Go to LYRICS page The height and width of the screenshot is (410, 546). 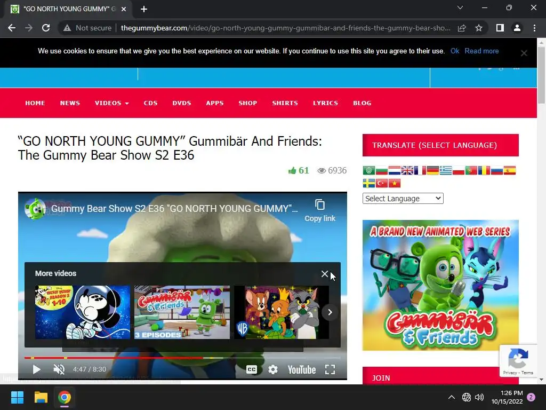tap(325, 103)
